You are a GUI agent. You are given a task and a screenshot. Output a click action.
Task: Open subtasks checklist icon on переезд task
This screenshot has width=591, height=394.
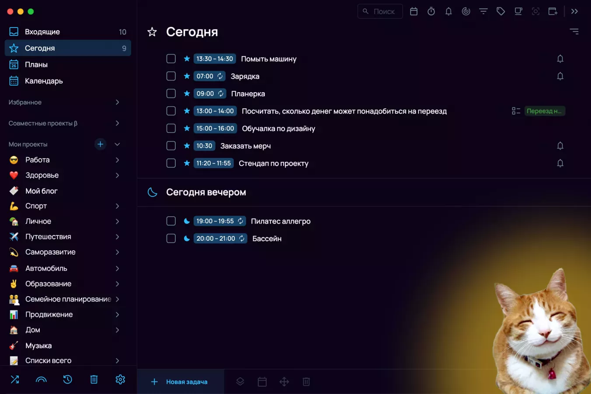point(516,111)
